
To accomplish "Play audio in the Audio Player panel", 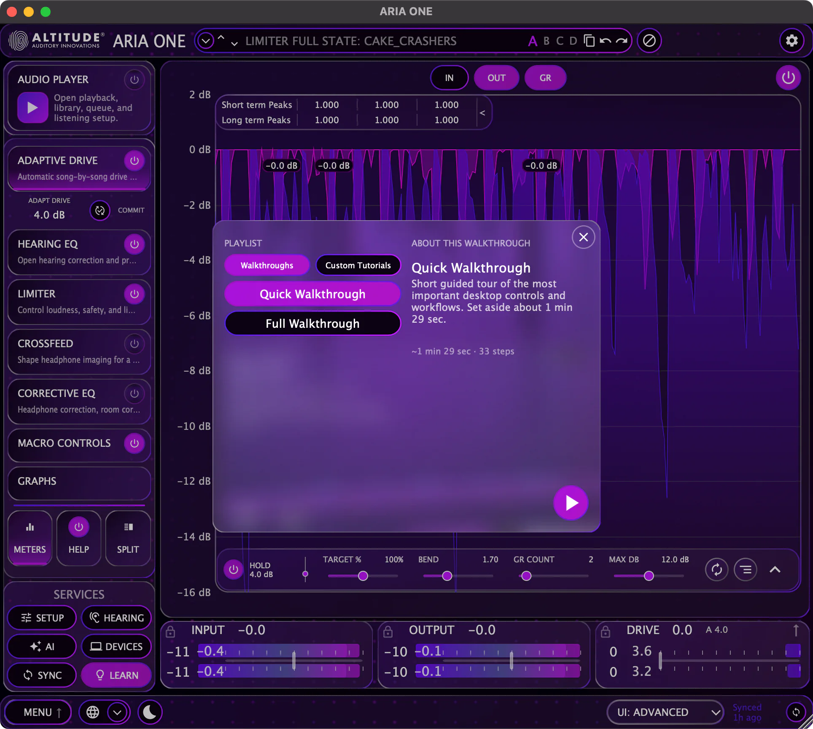I will pyautogui.click(x=32, y=108).
